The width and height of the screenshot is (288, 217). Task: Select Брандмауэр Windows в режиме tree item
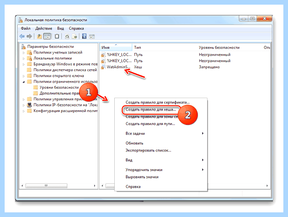point(65,64)
